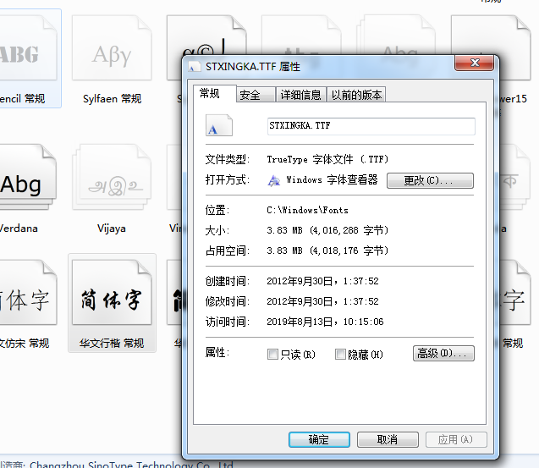Select the Stencil 常规 font icon
The image size is (539, 468).
click(x=27, y=48)
